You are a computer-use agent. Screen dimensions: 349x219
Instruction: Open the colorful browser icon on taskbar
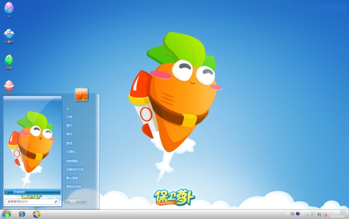[x=36, y=214]
